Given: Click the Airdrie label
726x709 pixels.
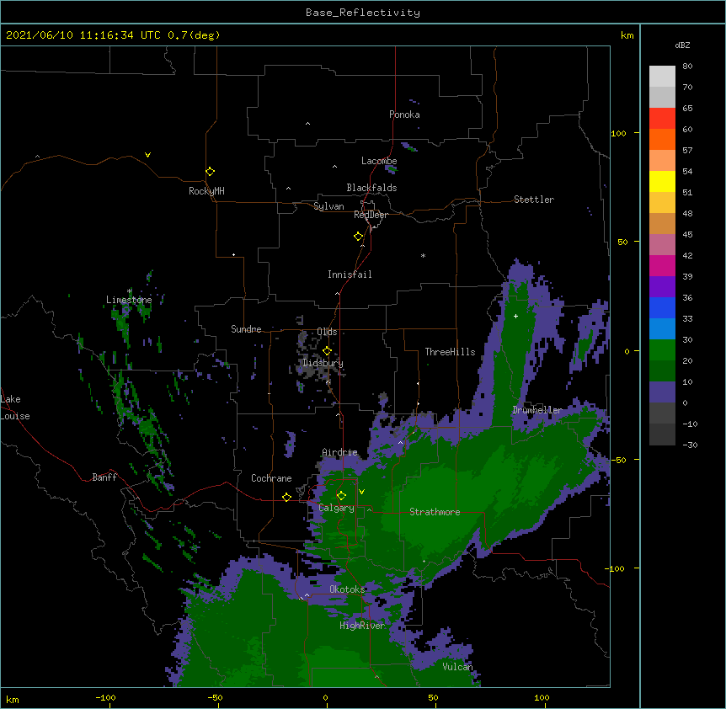Looking at the screenshot, I should [x=340, y=452].
